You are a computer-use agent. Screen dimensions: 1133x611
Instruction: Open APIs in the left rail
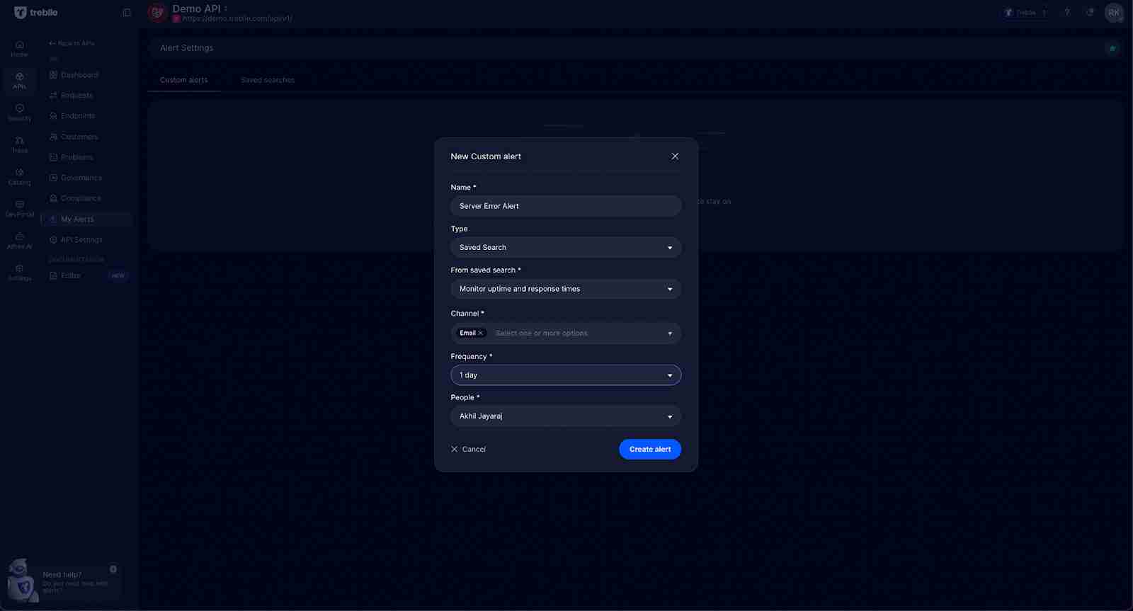click(19, 81)
